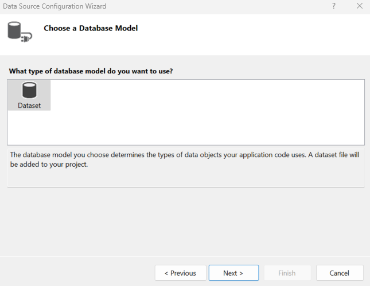Go back with the Previous button
The height and width of the screenshot is (286, 370).
(180, 273)
